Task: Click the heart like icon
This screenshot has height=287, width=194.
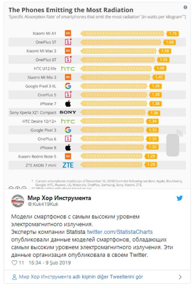Action: tap(14, 263)
